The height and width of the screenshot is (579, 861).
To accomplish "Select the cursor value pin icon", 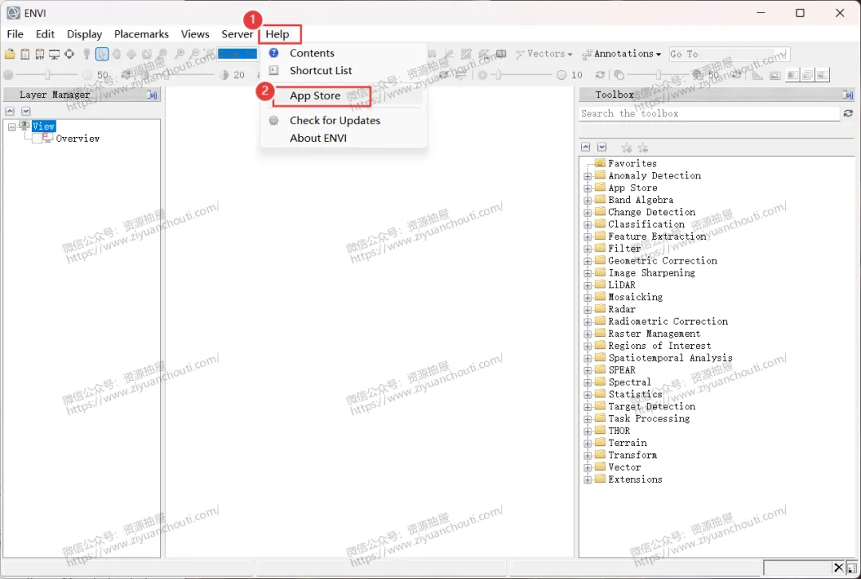I will (87, 54).
